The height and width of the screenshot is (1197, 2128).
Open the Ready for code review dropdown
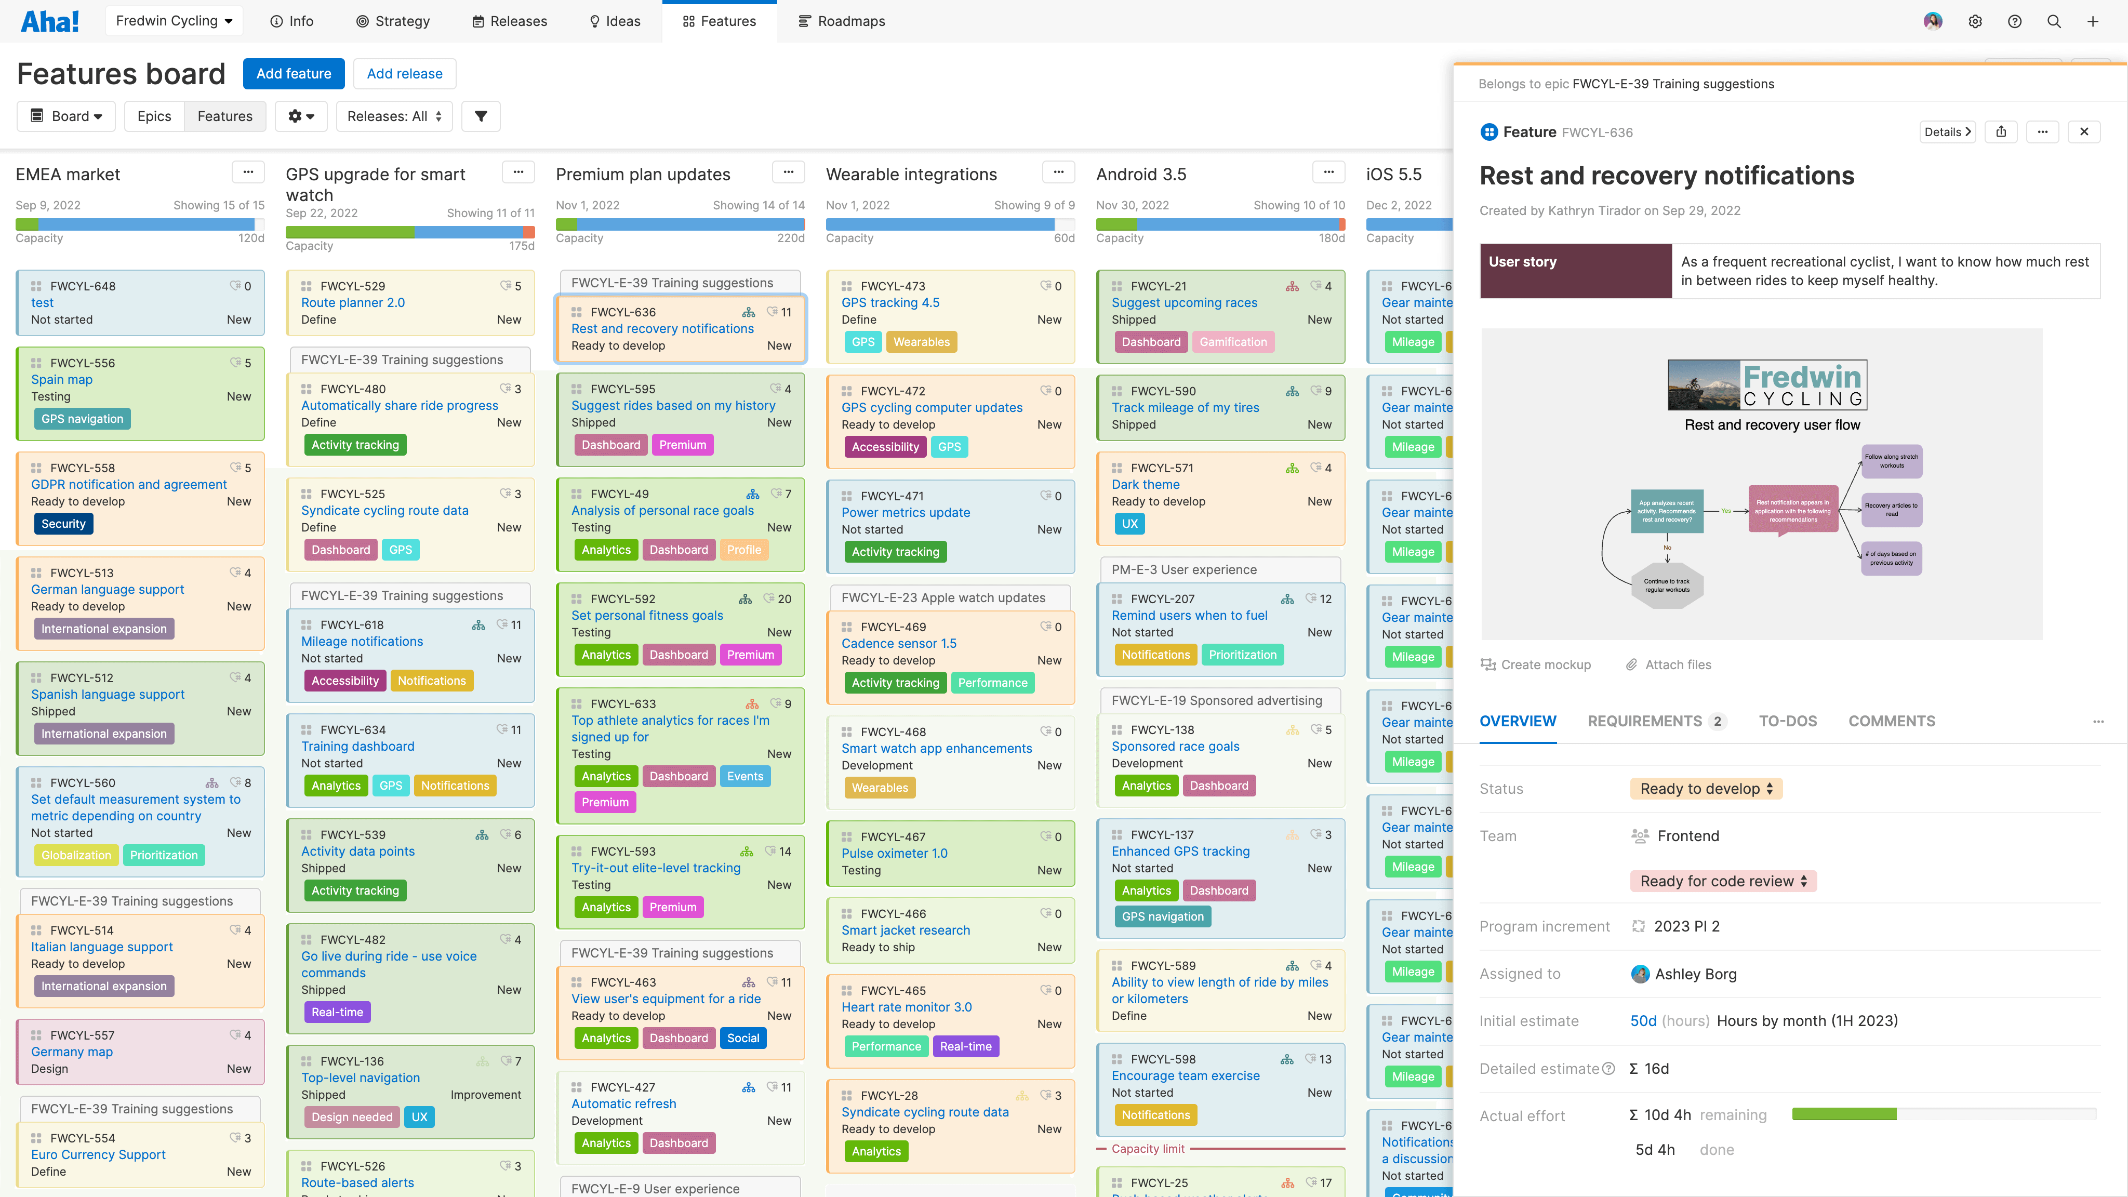click(x=1723, y=882)
